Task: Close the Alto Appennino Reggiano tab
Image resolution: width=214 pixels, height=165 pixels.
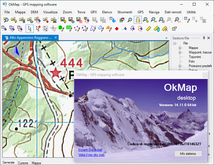Action: click(x=55, y=38)
